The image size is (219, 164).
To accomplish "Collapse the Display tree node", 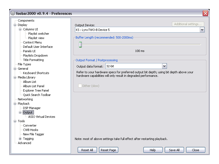I will pos(15,25).
